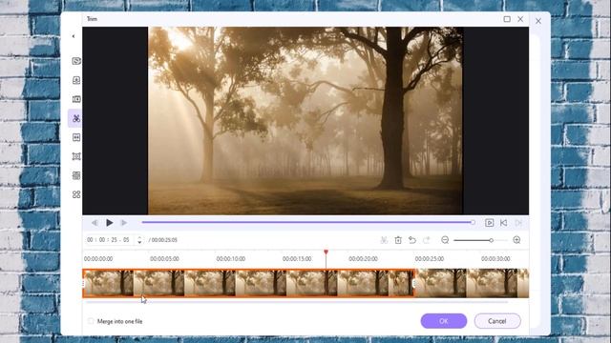Viewport: 611px width, 343px height.
Task: Maximize the Trim dialog window
Action: 507,19
